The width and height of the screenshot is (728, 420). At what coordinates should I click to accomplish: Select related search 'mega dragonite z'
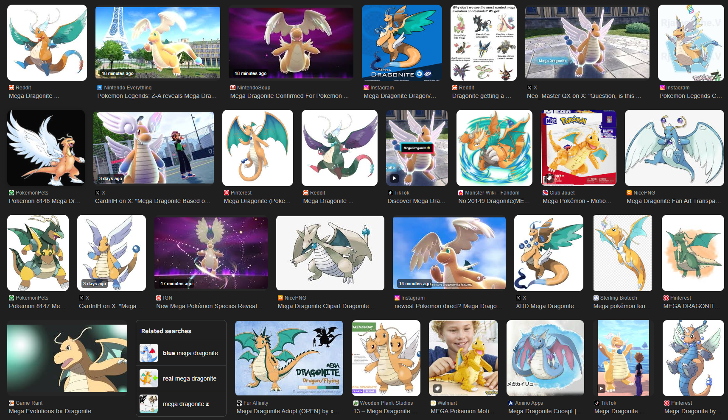click(x=181, y=404)
